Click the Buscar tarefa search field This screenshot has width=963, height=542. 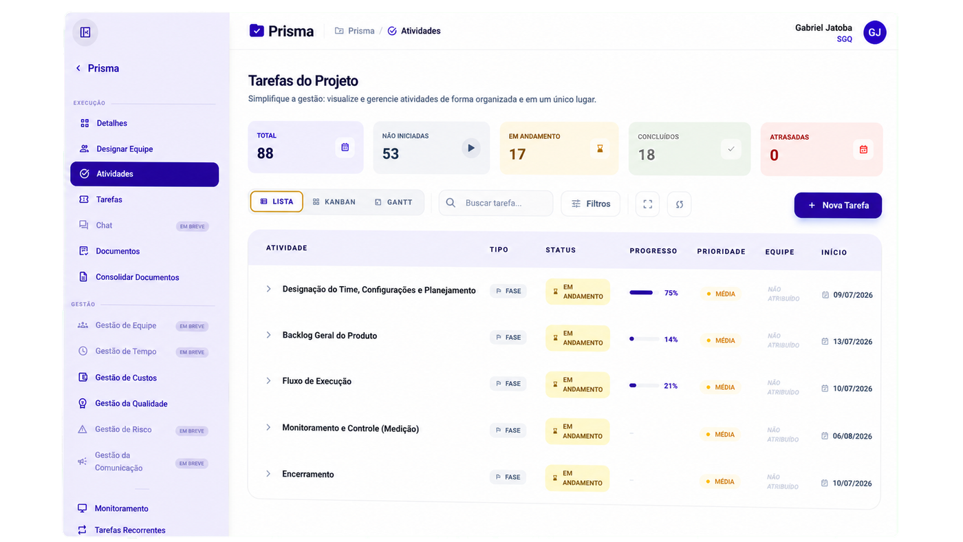pyautogui.click(x=496, y=203)
